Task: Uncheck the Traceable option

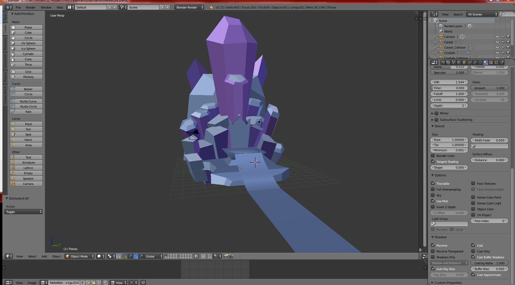Action: [433, 183]
